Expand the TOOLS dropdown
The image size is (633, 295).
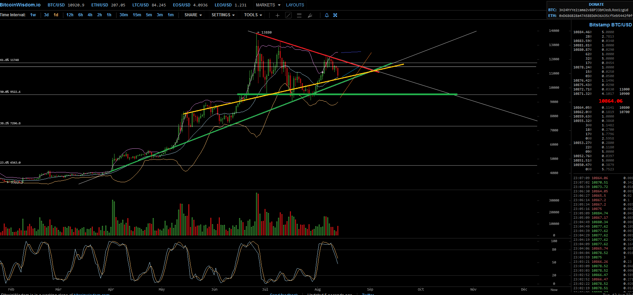[x=253, y=15]
